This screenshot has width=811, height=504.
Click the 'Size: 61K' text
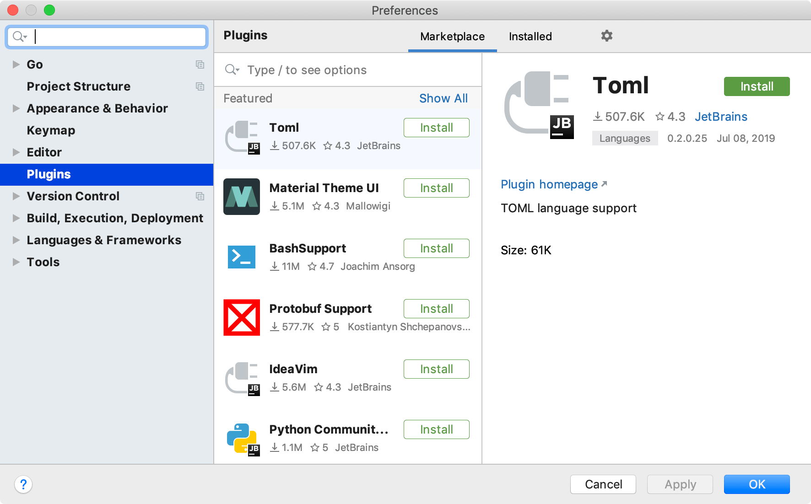point(526,250)
